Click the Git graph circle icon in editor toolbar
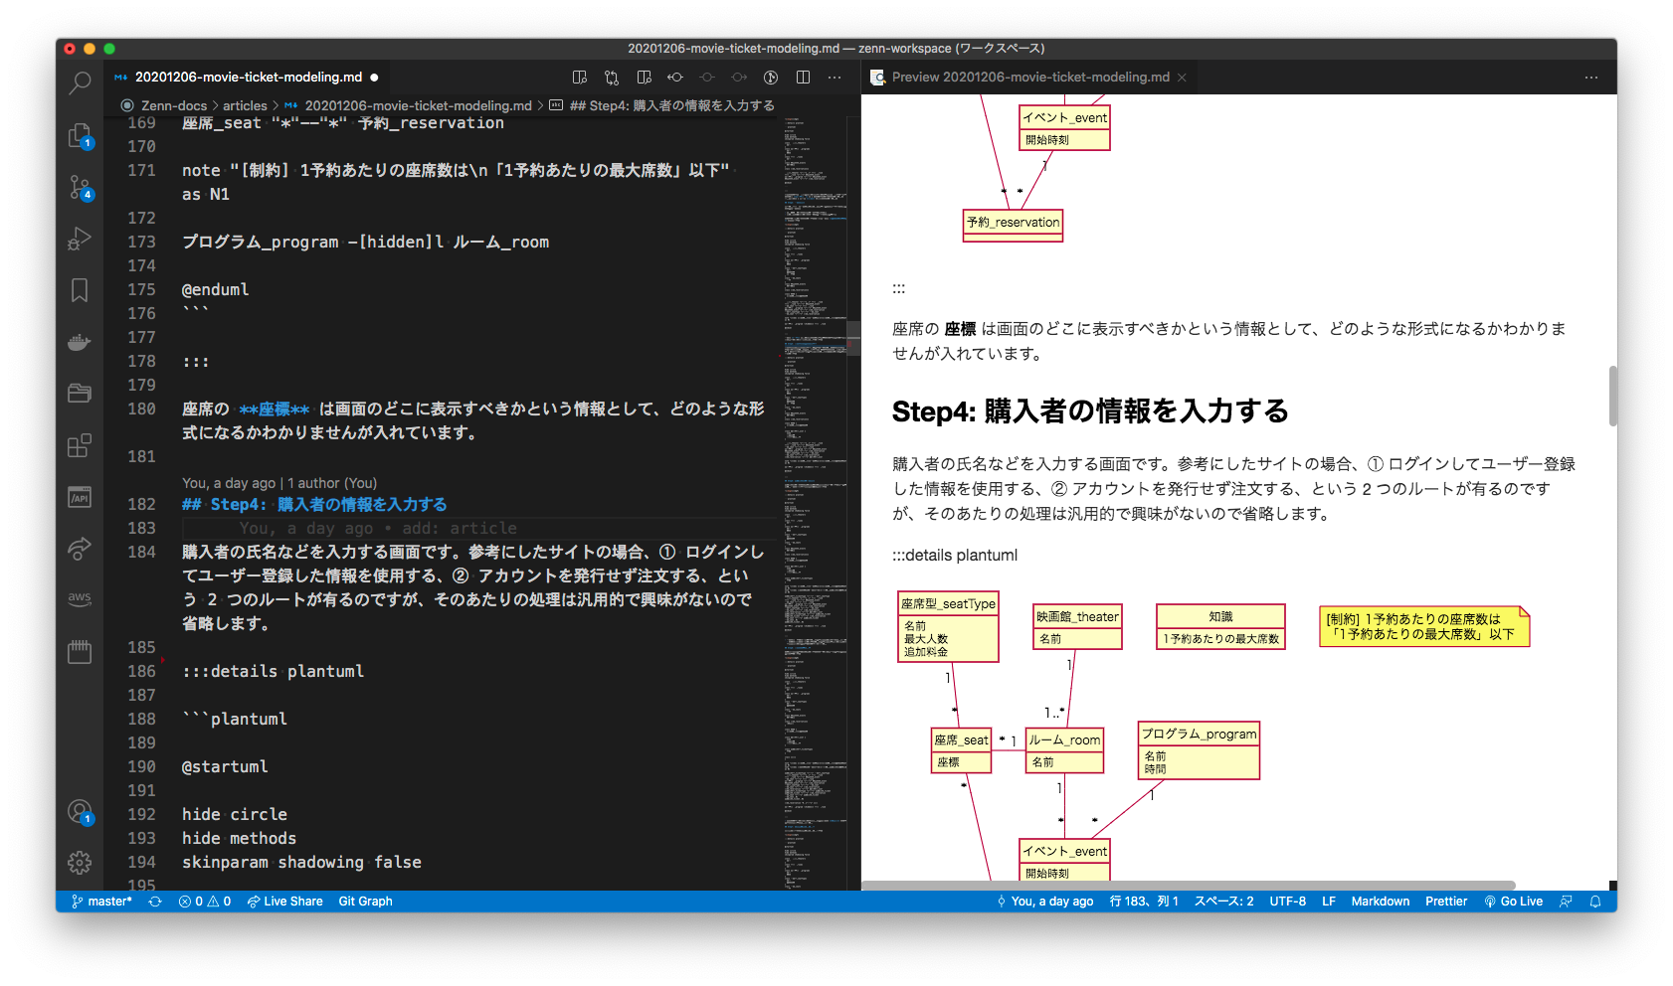The image size is (1673, 986). (771, 77)
